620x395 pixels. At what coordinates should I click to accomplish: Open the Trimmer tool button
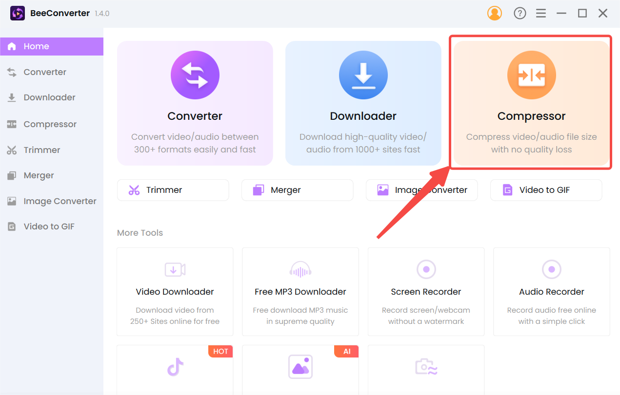(173, 190)
